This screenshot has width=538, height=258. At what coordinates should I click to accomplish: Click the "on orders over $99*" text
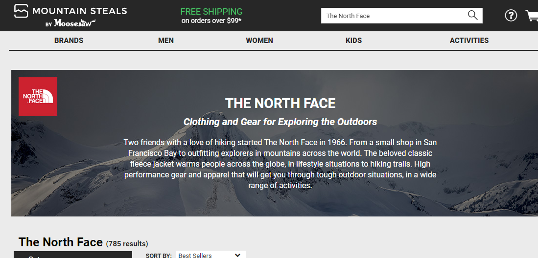pyautogui.click(x=211, y=21)
